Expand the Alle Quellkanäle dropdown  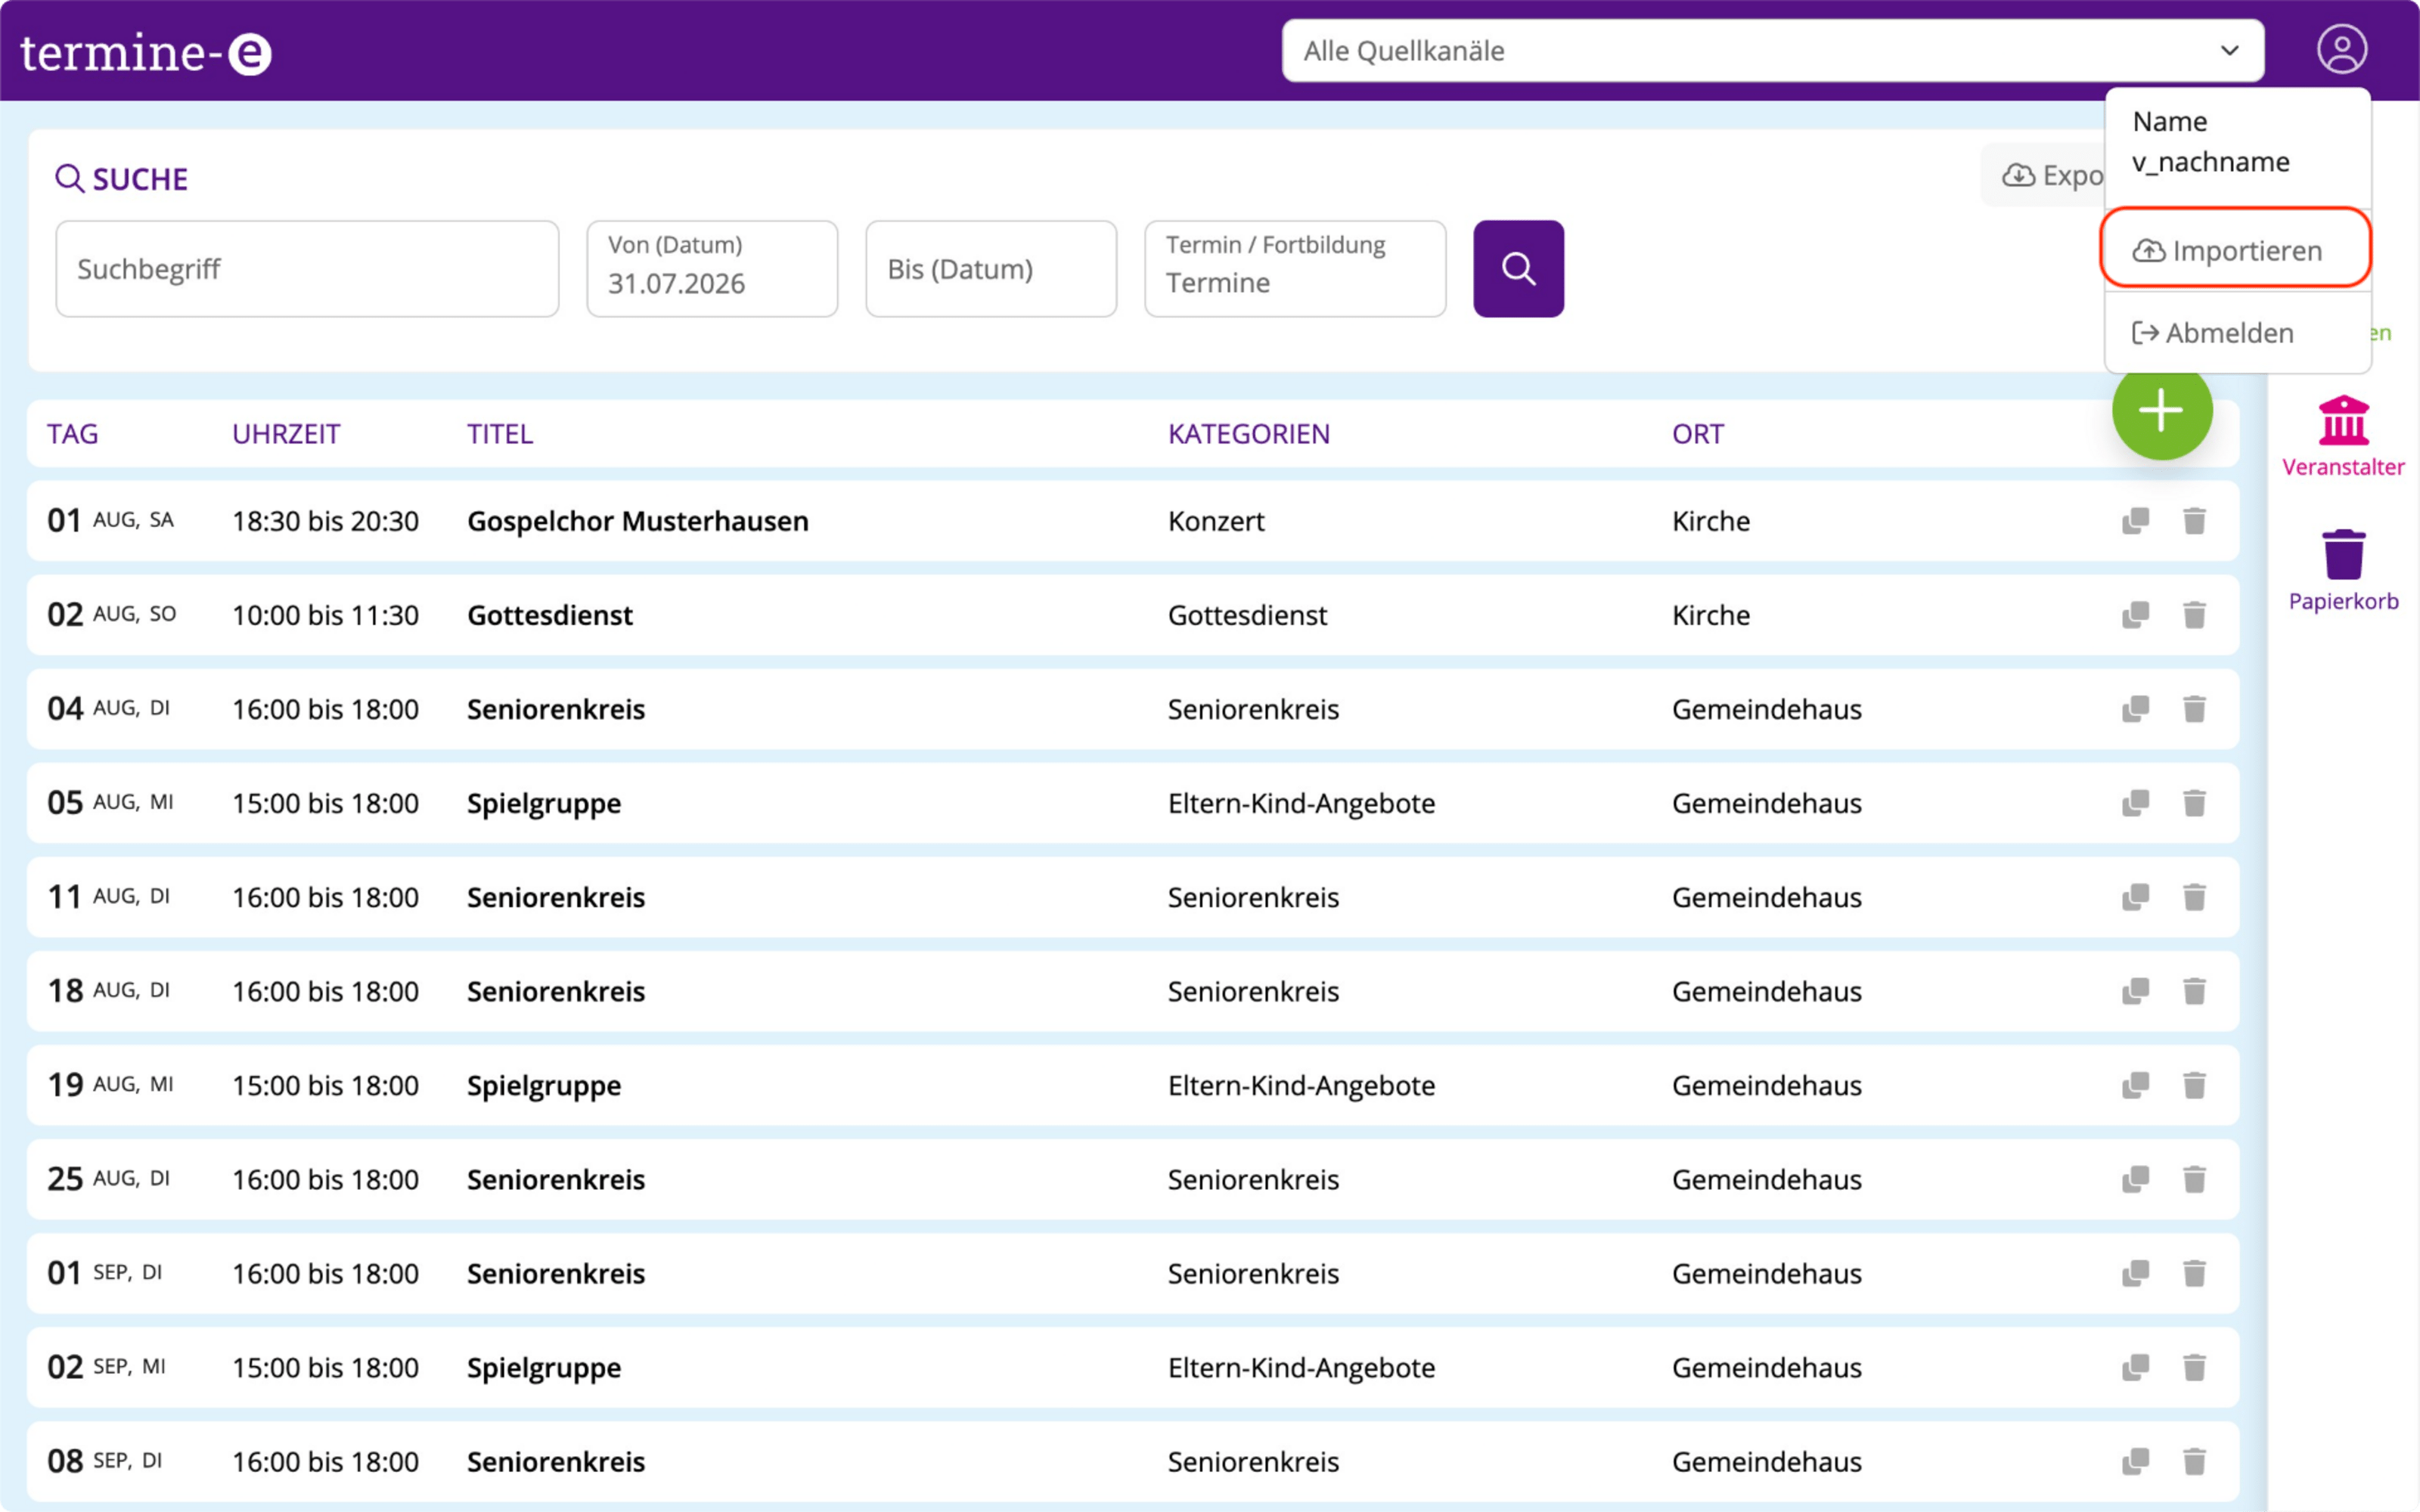1772,50
